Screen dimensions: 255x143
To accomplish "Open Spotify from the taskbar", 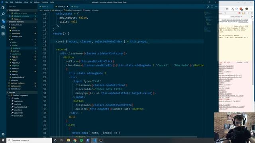I will click(81, 140).
